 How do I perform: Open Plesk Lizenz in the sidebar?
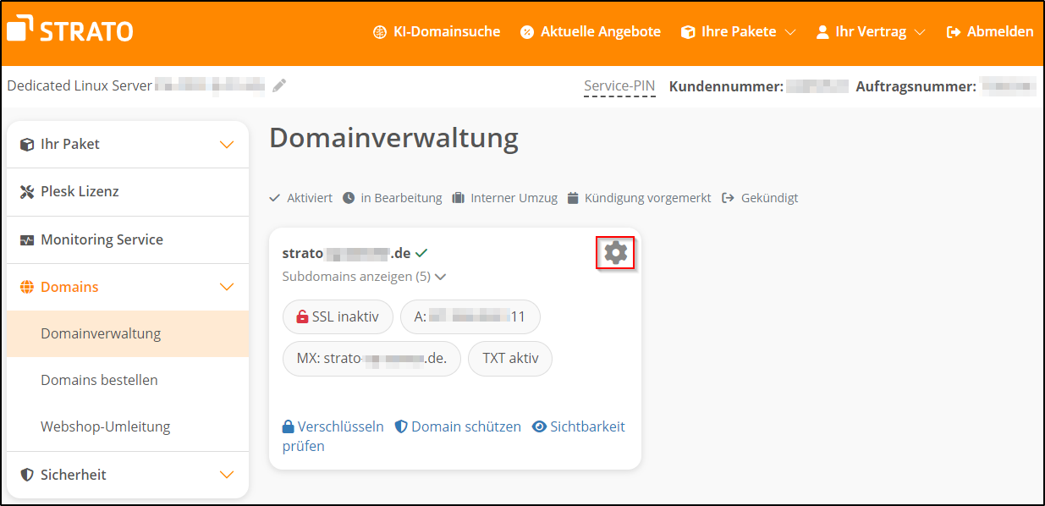click(x=127, y=191)
